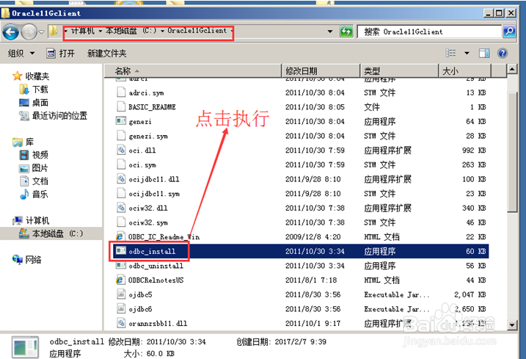This screenshot has width=526, height=359.
Task: Select ODBCRelnotesUS HTML icon
Action: 121,280
